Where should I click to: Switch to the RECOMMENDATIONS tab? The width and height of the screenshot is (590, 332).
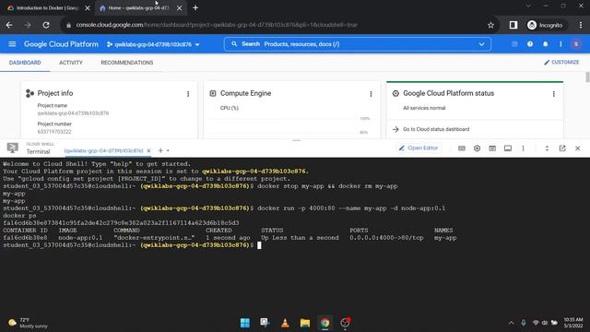click(x=127, y=63)
